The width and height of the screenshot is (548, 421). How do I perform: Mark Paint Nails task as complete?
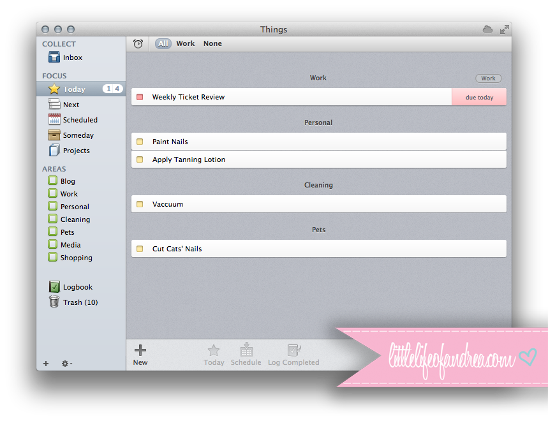[x=140, y=142]
